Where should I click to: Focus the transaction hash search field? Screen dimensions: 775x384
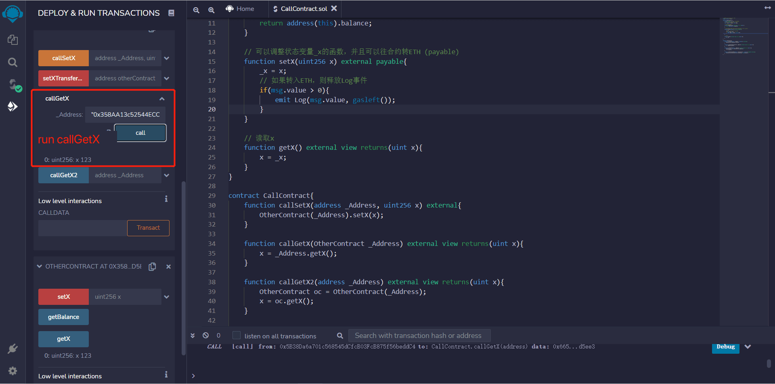pyautogui.click(x=419, y=336)
